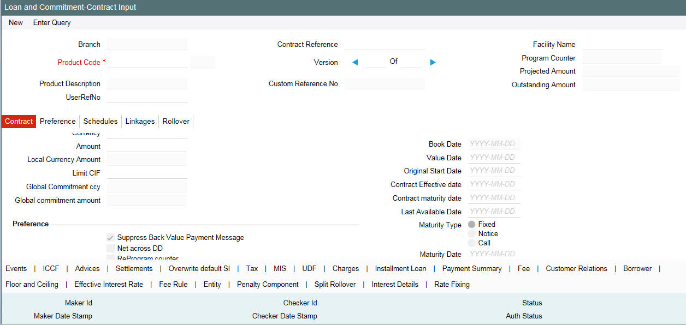686x325 pixels.
Task: Click the Maturity Date field
Action: (x=494, y=254)
